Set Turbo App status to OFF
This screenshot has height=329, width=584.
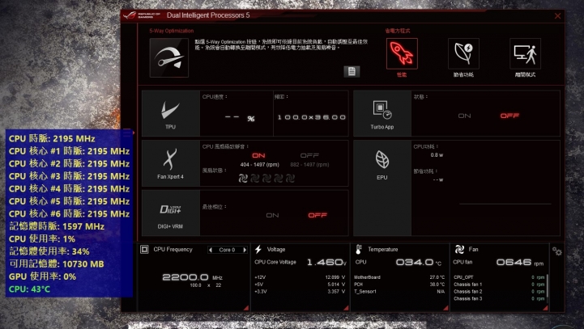[x=509, y=116]
